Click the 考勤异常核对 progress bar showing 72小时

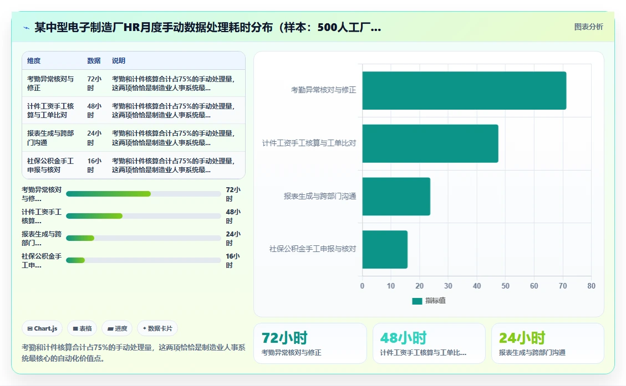143,194
